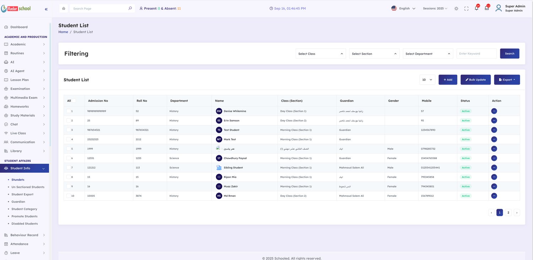The image size is (533, 260).
Task: Collapse the Student Info sidebar menu
Action: 25,168
